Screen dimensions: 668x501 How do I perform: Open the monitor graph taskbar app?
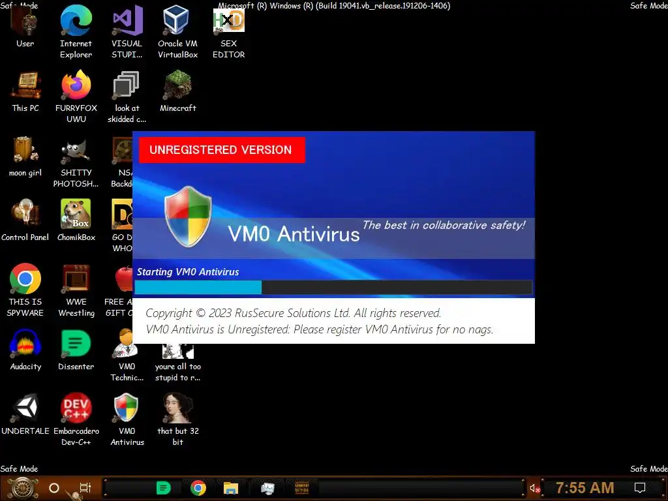click(267, 488)
